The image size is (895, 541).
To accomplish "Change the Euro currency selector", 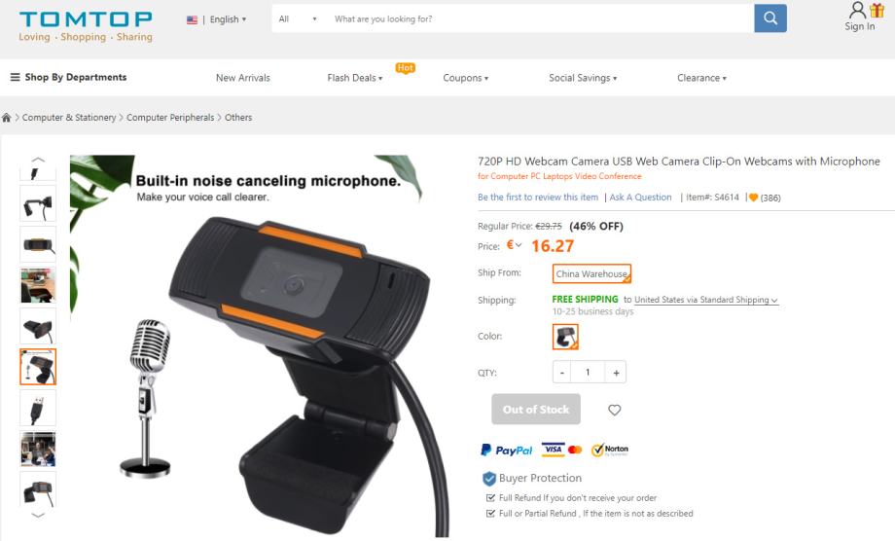I will [514, 245].
